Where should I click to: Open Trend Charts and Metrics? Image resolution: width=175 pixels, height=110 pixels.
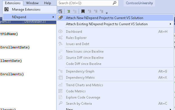(x=115, y=85)
